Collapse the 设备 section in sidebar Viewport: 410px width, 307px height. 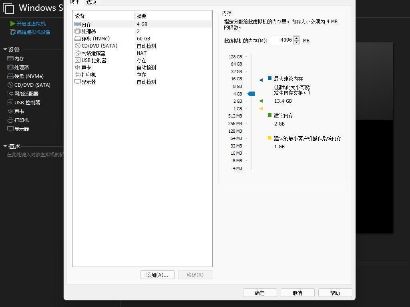(x=5, y=49)
